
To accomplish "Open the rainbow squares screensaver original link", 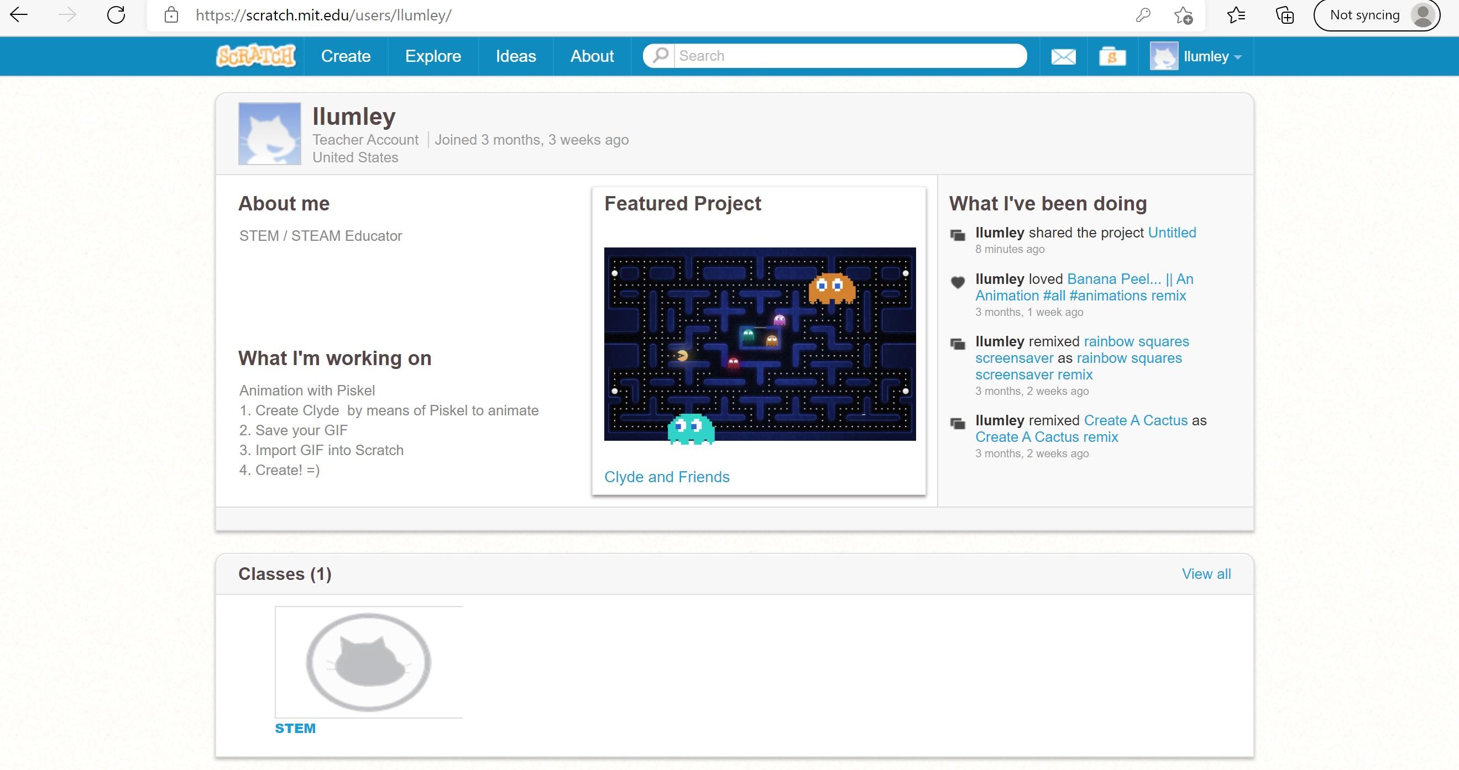I will tap(1082, 350).
